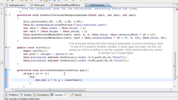The height and width of the screenshot is (100, 178).
Task: Show the Declaration view tab
Action: (41, 95)
